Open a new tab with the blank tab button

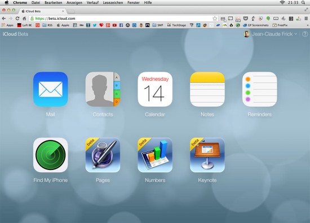(x=71, y=11)
